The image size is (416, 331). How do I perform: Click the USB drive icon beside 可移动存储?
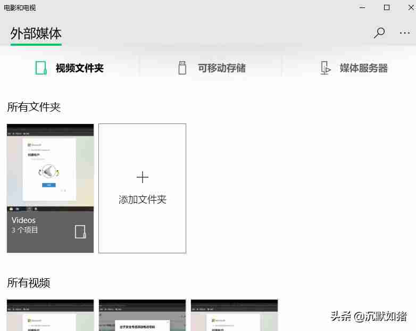182,68
